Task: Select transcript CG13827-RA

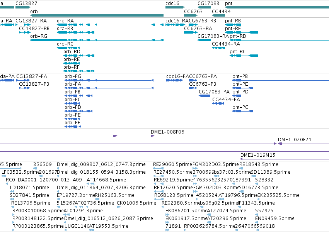Action: coord(31,21)
